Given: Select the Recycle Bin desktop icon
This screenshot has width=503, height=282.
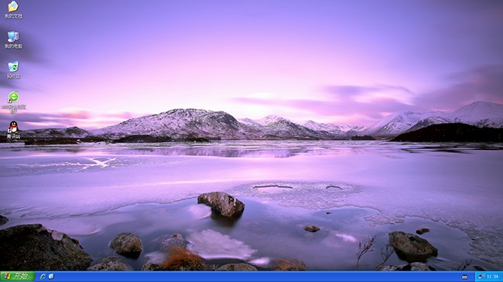Looking at the screenshot, I should [13, 66].
